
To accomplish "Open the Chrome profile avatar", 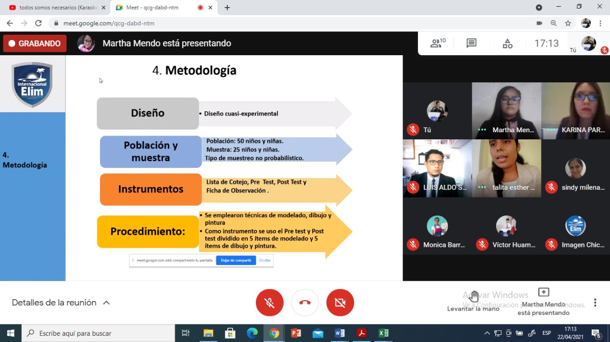I will pyautogui.click(x=586, y=23).
